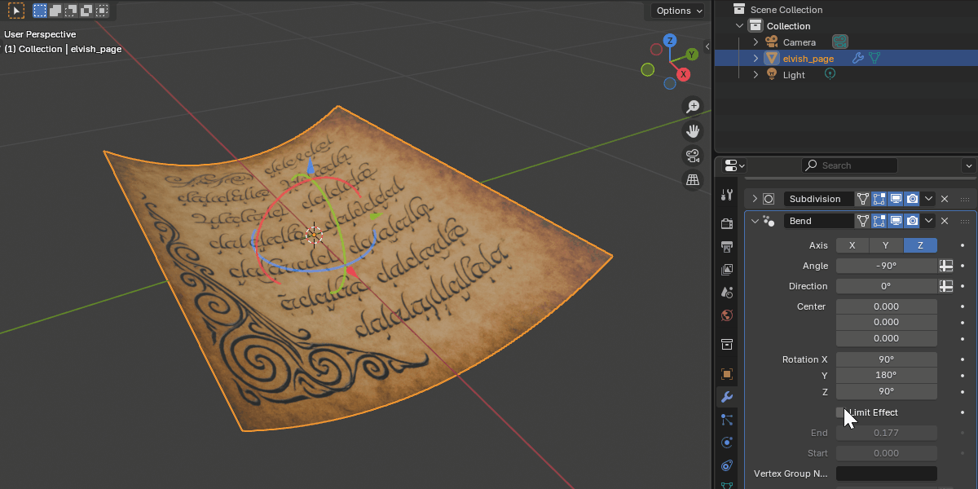Click the Y axis on navigation gizmo
978x489 pixels.
(x=691, y=55)
